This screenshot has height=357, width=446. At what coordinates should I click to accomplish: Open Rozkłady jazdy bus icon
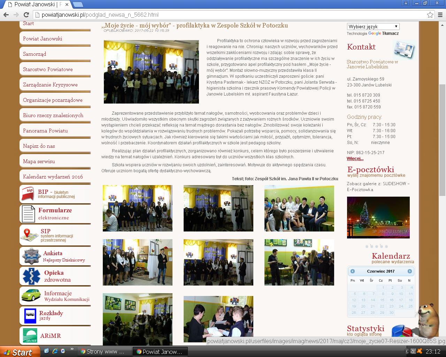coord(30,316)
